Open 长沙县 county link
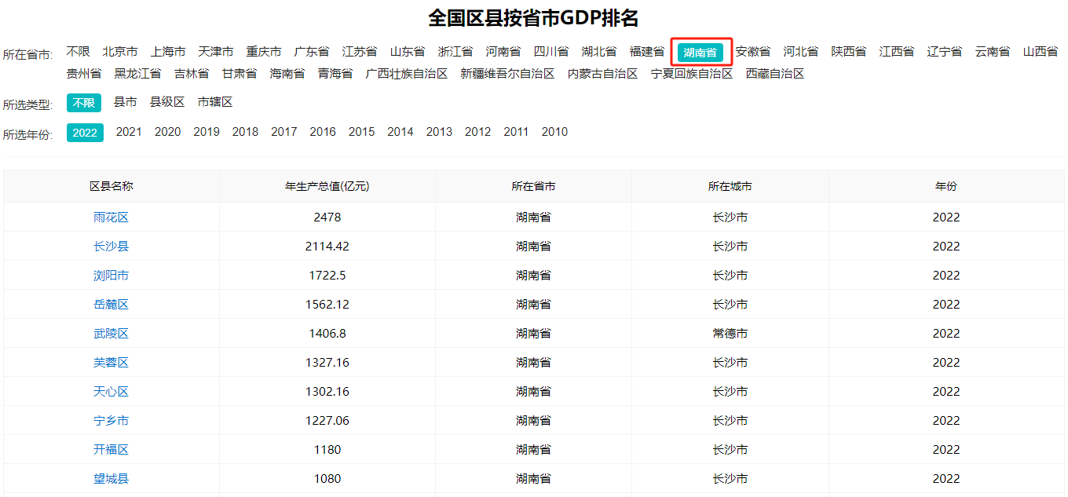 pos(111,247)
